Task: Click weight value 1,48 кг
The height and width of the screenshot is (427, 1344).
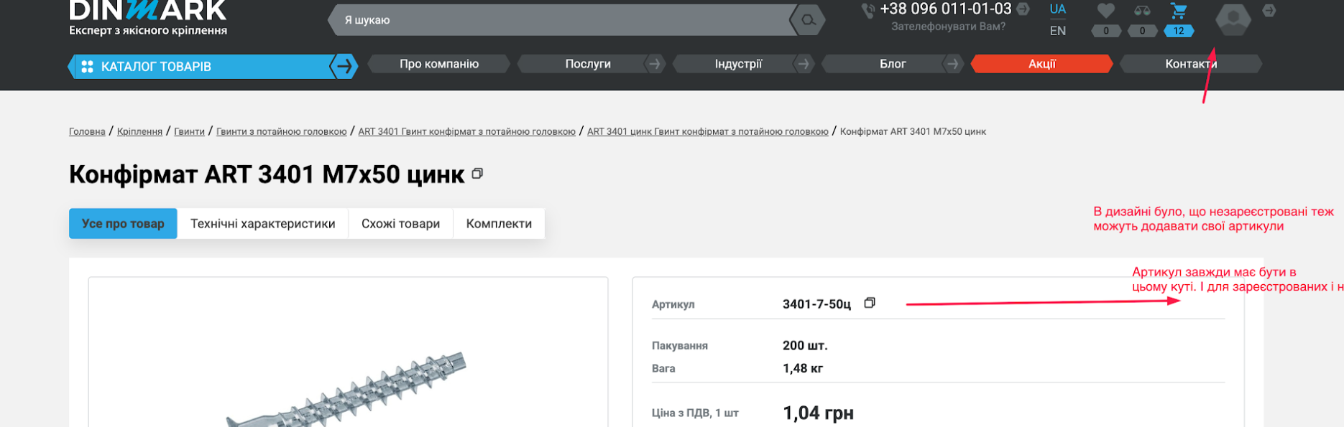Action: tap(803, 368)
